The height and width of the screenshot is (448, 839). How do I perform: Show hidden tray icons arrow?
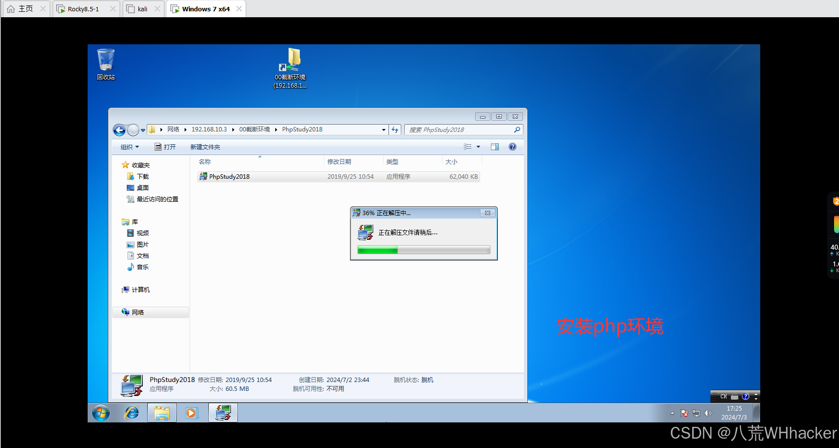pyautogui.click(x=672, y=414)
